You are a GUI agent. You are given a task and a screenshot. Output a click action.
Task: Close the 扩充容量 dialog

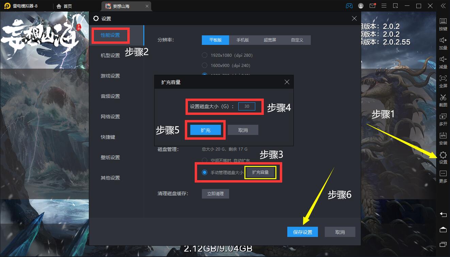pos(287,82)
